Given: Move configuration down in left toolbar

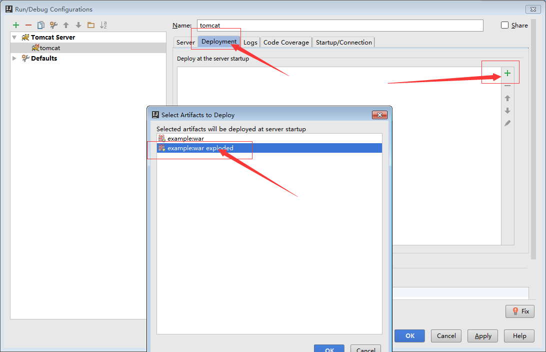Looking at the screenshot, I should (78, 25).
